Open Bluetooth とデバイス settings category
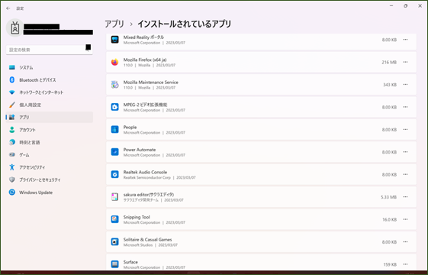Image resolution: width=428 pixels, height=275 pixels. (50, 79)
